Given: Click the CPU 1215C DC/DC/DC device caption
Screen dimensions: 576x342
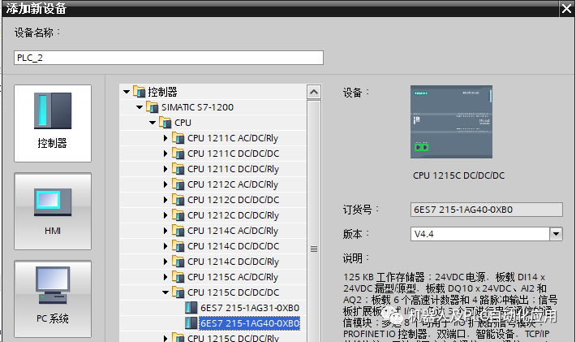Looking at the screenshot, I should point(458,175).
